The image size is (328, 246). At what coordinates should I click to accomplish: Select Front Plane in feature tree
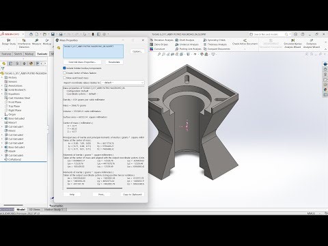[13, 102]
